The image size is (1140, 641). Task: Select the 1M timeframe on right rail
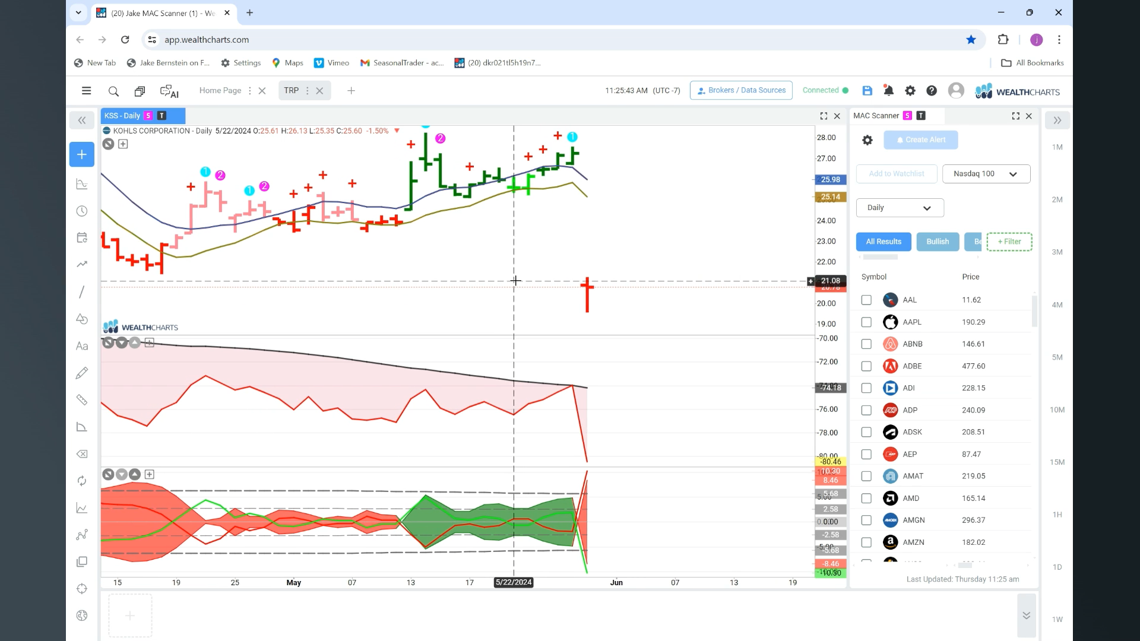(1057, 147)
